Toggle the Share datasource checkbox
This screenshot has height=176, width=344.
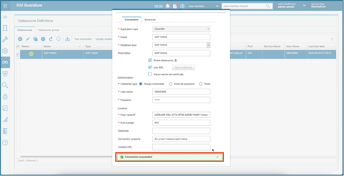(x=150, y=60)
